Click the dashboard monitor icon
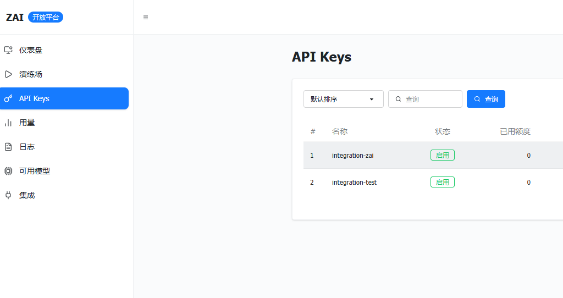Screen dimensions: 563x298 click(8, 50)
